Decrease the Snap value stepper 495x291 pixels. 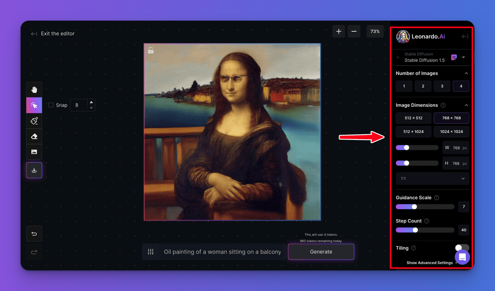[x=92, y=108]
